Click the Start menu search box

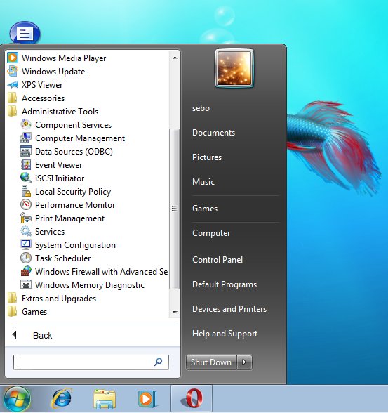pos(91,362)
